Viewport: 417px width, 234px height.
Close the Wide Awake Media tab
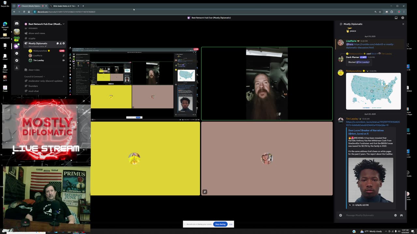78,6
